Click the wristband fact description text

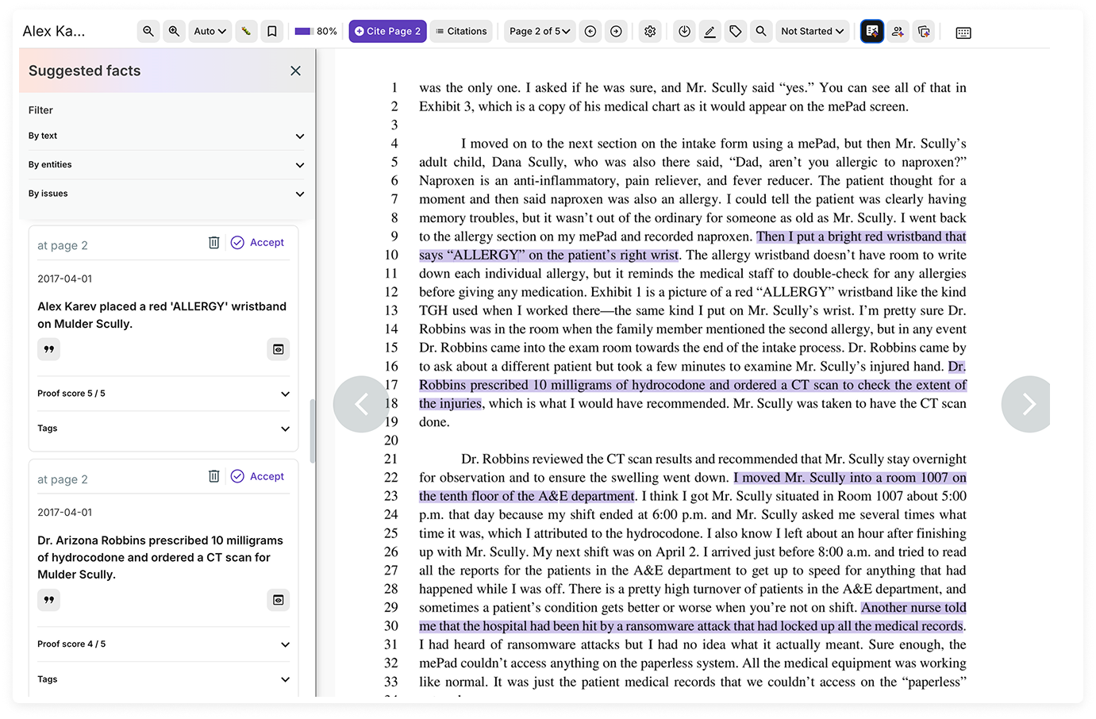click(x=162, y=315)
